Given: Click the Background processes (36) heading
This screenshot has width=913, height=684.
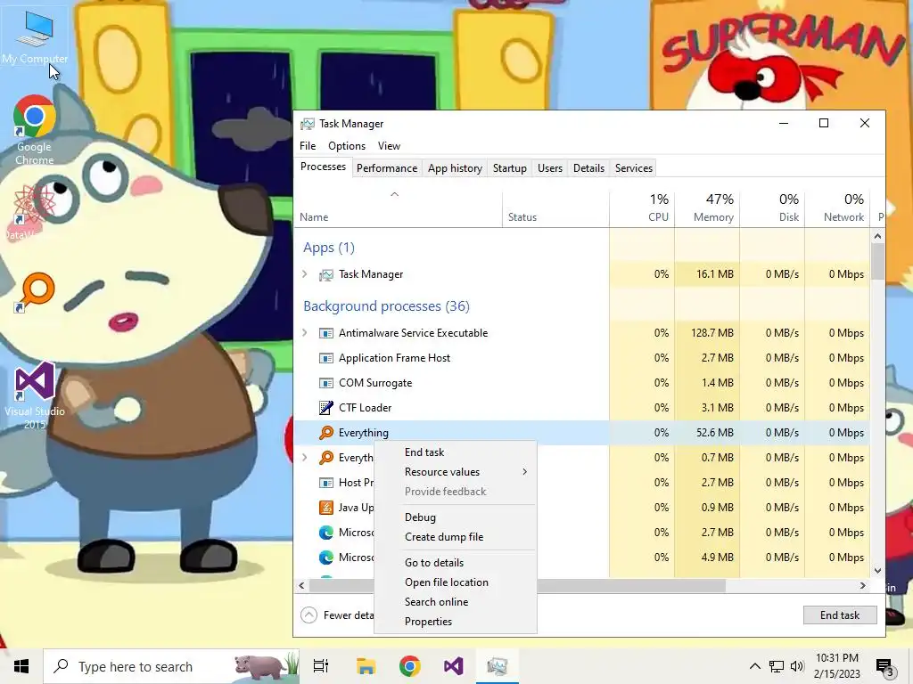Looking at the screenshot, I should click(386, 306).
